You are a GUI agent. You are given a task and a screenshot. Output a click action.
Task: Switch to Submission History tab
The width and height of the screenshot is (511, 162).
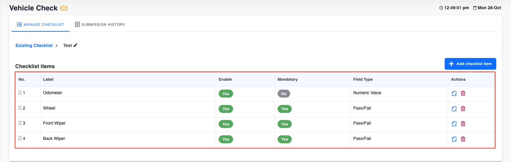(x=100, y=25)
